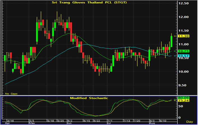Click the green 80.09 stochastic value label
198x125 pixels.
coord(183,98)
